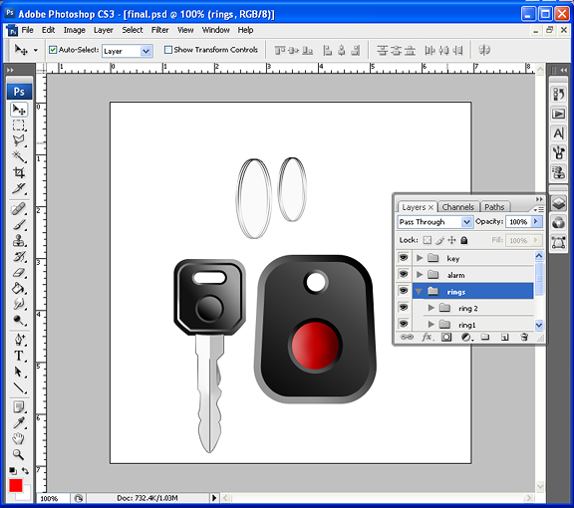
Task: Select the History Brush tool
Action: (x=19, y=257)
